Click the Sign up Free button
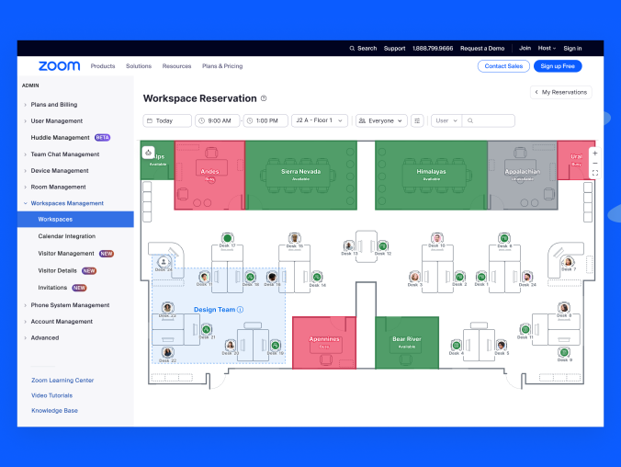The width and height of the screenshot is (621, 467). click(558, 66)
